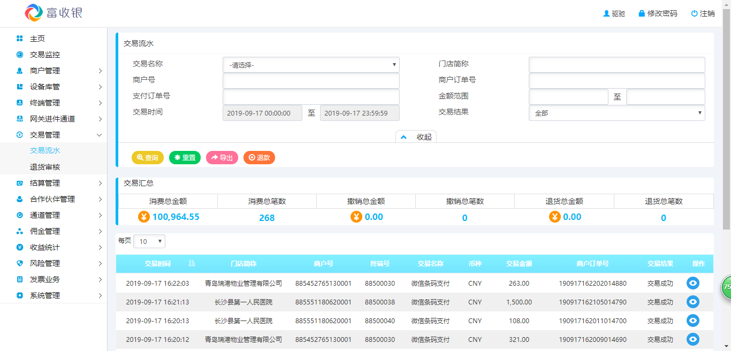The width and height of the screenshot is (731, 351).
Task: Click the sort icon beside 交易时间 column header
Action: point(192,263)
